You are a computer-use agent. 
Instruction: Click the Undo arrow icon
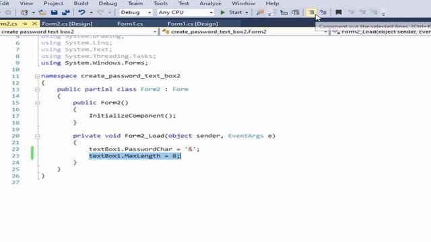(81, 13)
